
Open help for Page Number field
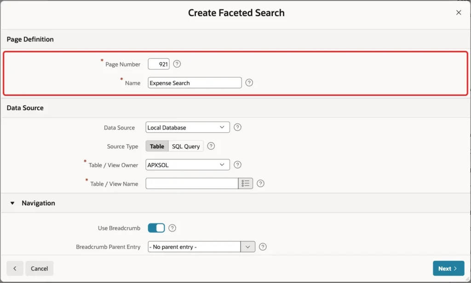pos(177,64)
